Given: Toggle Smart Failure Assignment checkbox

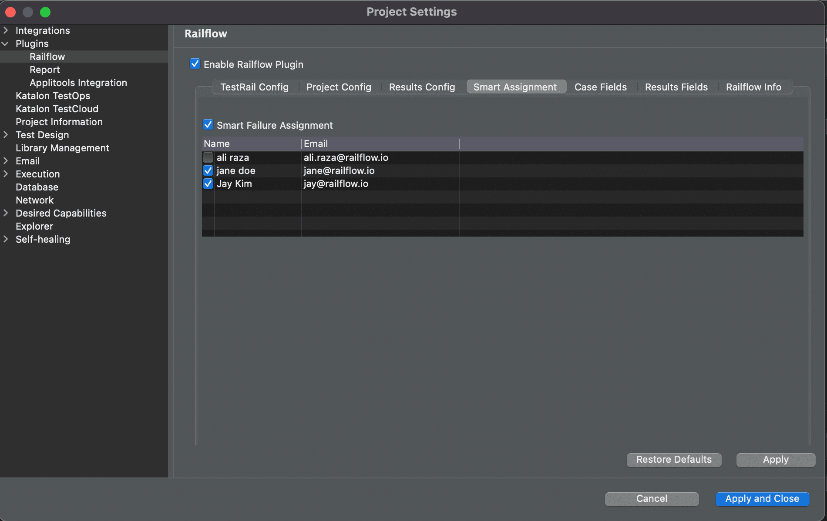Looking at the screenshot, I should [208, 125].
